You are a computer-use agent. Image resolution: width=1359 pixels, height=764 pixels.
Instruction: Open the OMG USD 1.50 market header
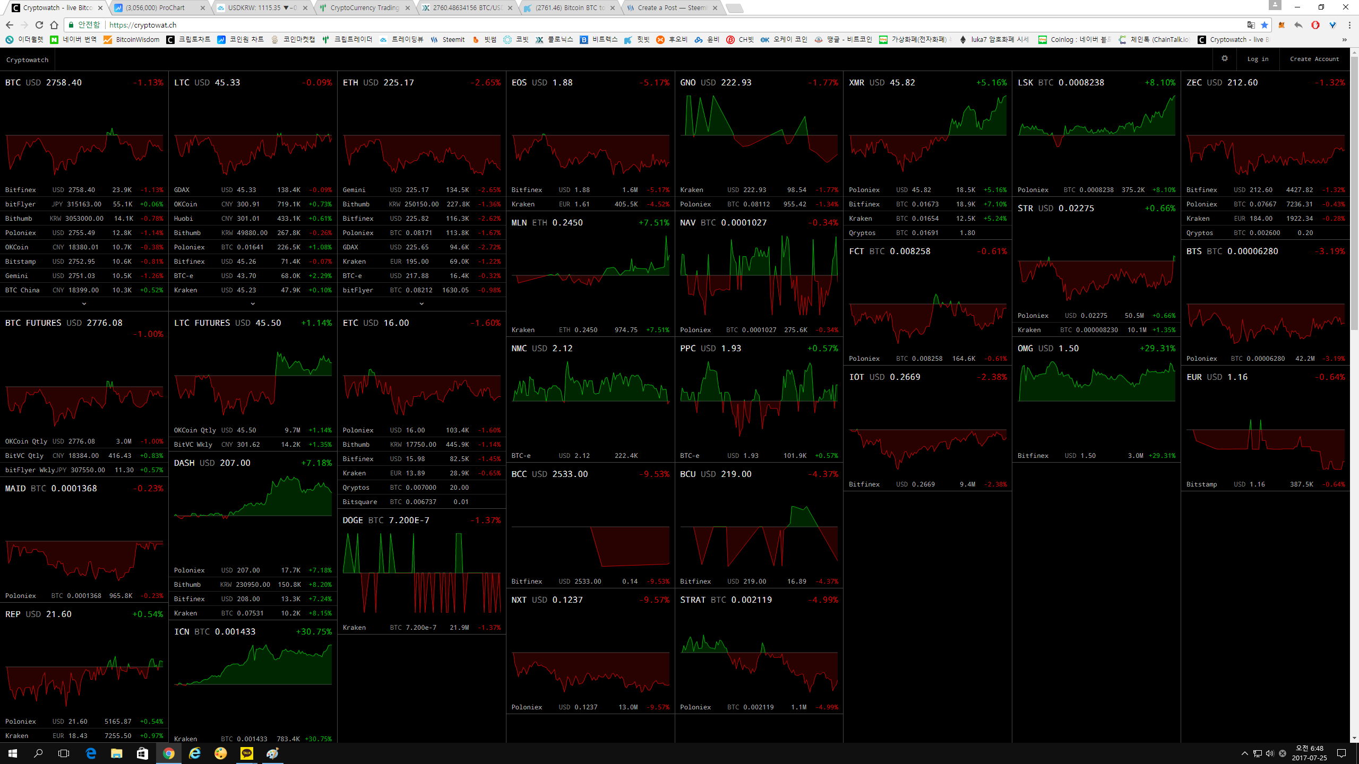click(1096, 349)
